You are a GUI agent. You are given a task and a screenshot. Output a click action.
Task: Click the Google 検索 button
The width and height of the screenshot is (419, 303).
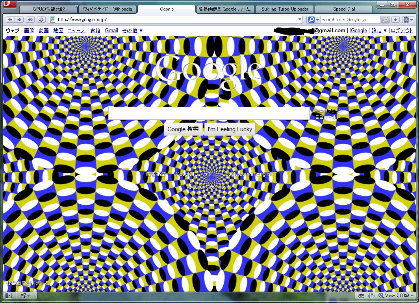click(183, 129)
